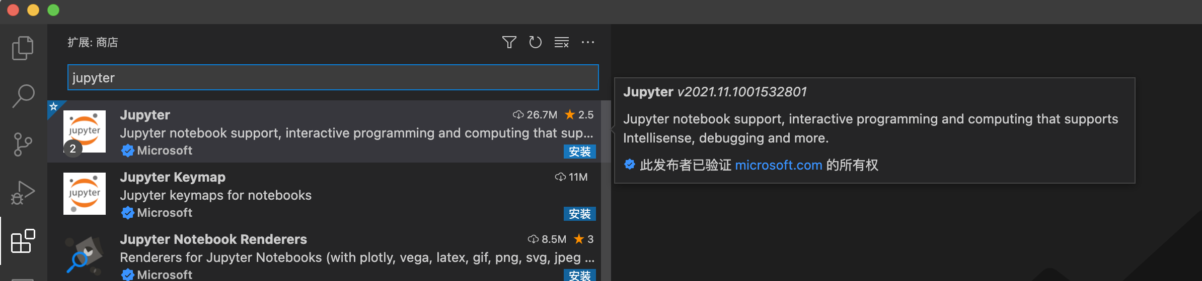
Task: Open the Explorer view in activity bar
Action: [x=23, y=48]
